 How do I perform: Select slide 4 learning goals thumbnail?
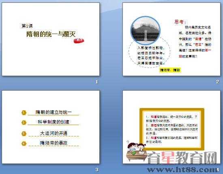pyautogui.click(x=172, y=127)
